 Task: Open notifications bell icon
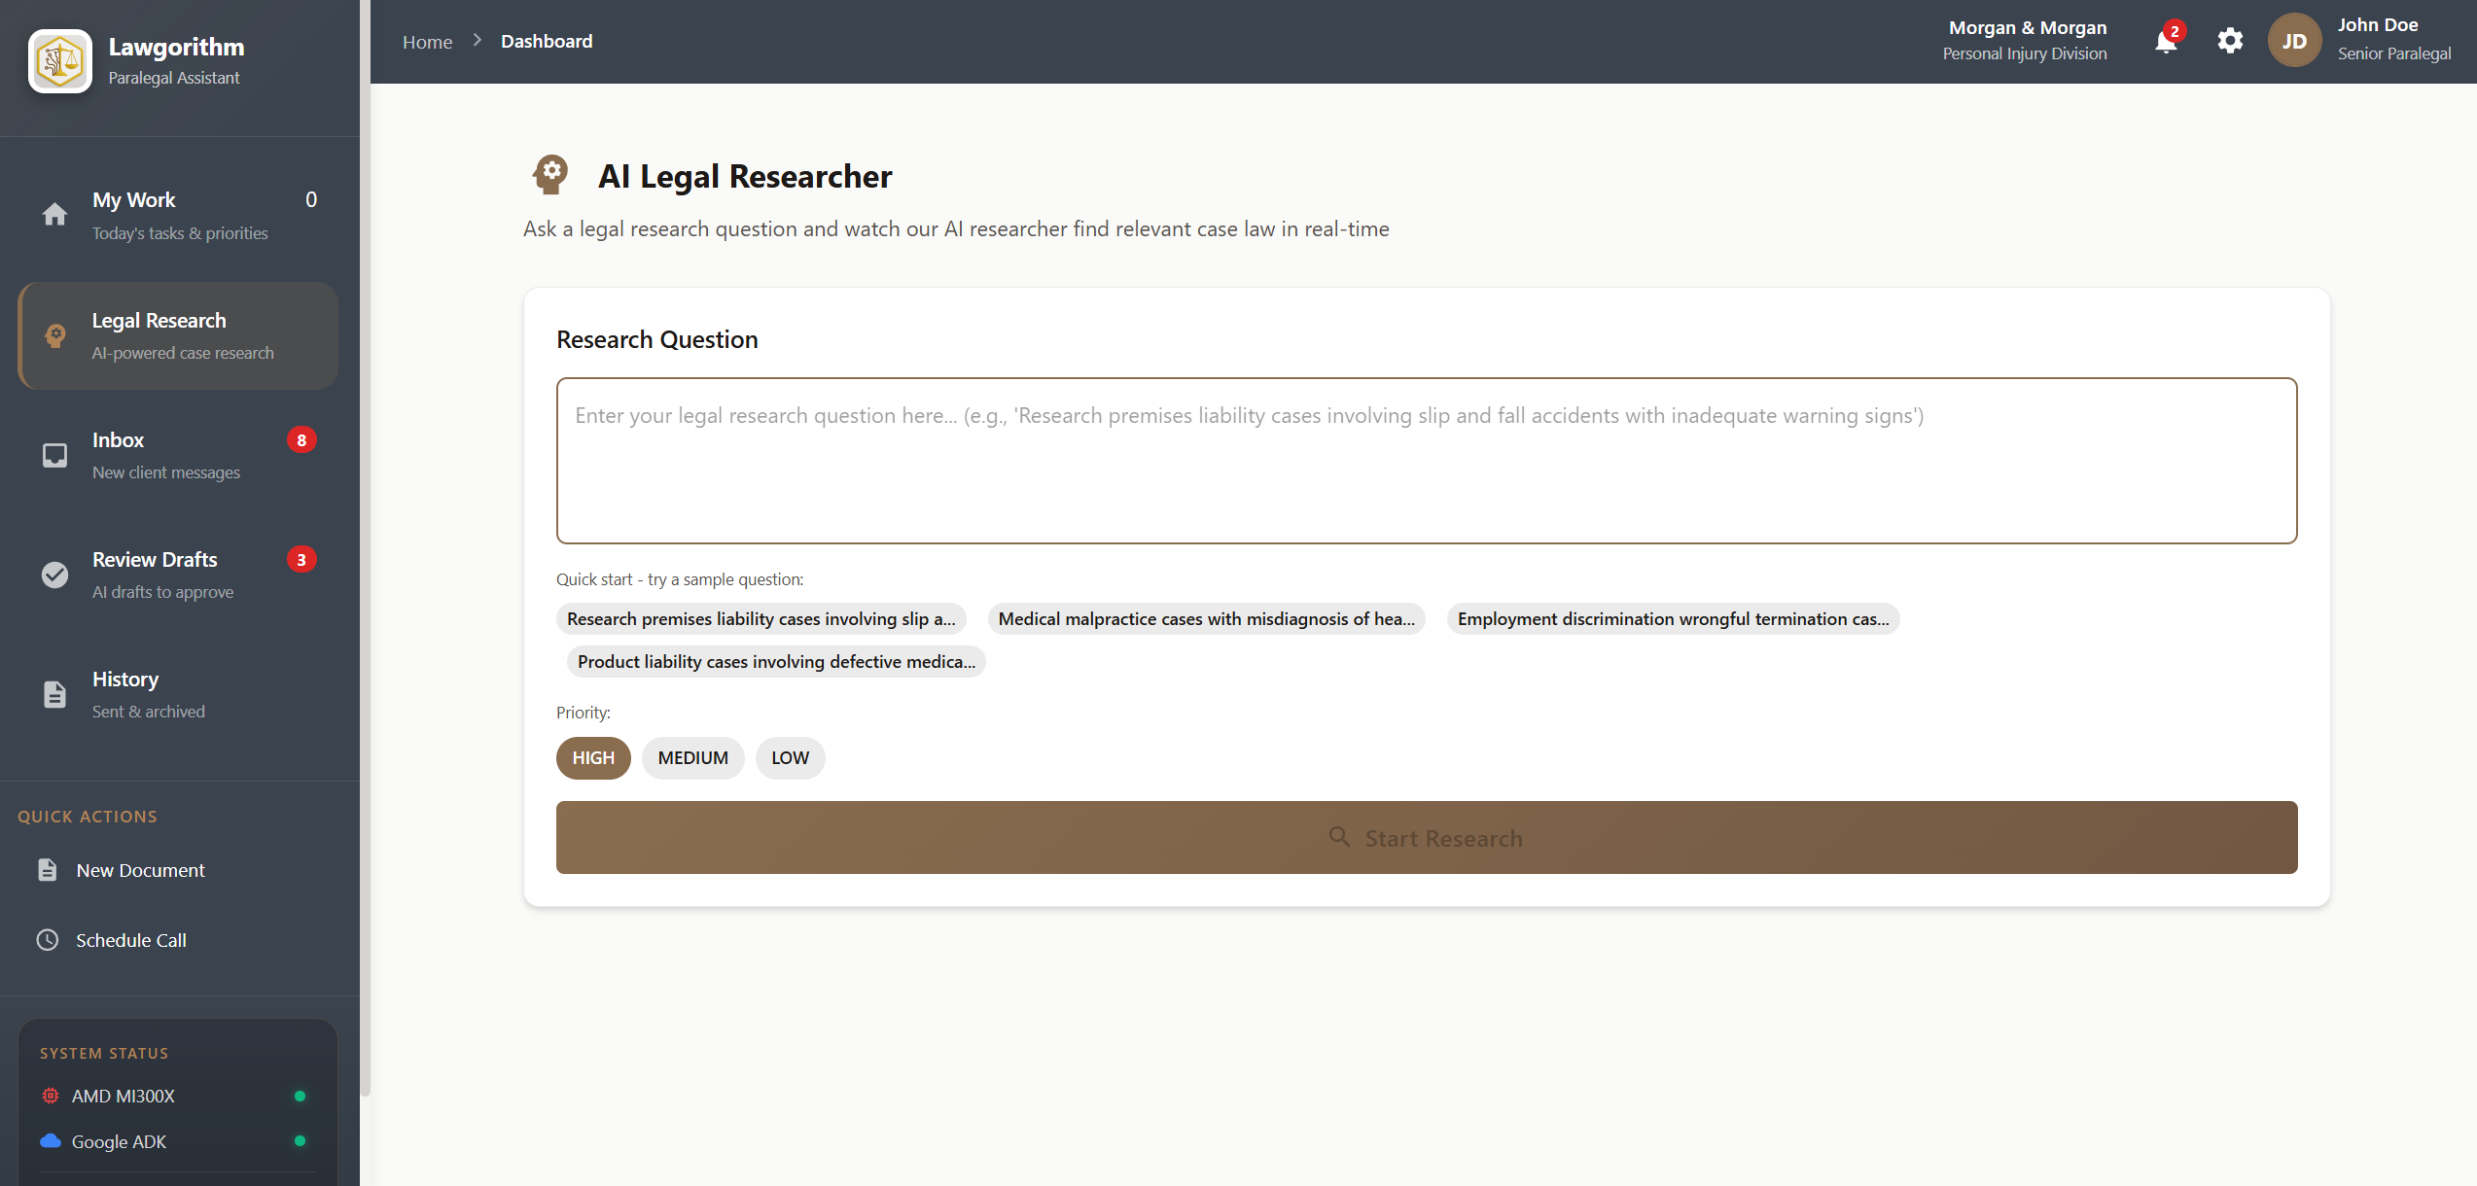point(2166,42)
